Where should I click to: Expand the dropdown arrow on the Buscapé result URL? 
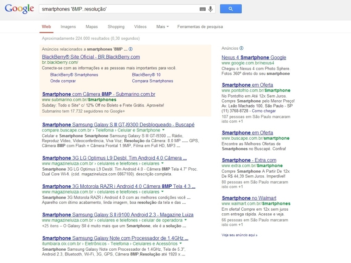pos(163,130)
